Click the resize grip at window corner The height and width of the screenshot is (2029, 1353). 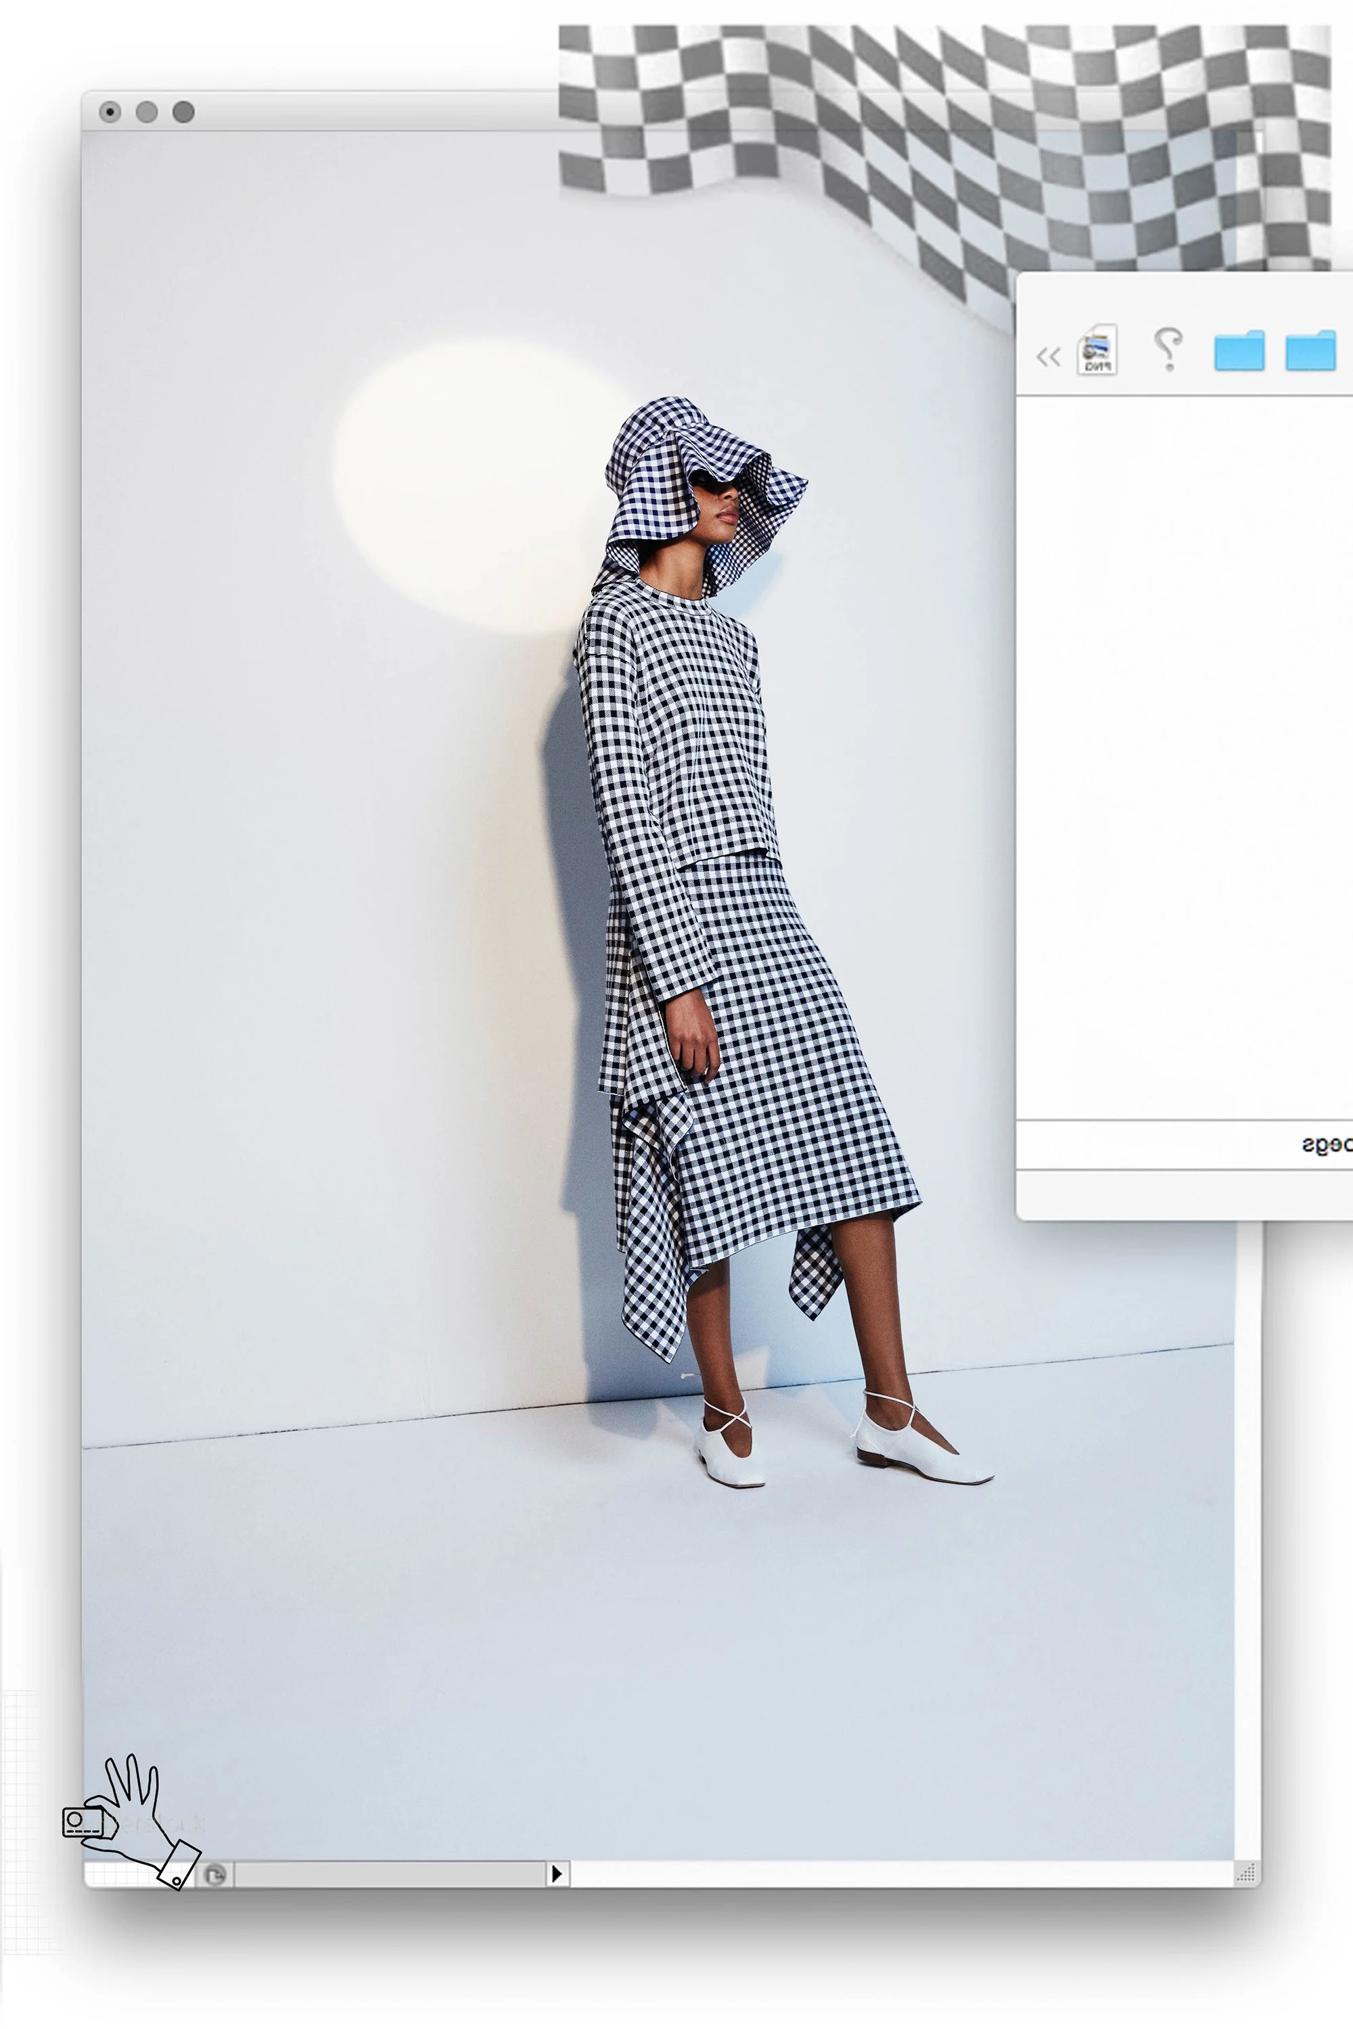click(1246, 1873)
